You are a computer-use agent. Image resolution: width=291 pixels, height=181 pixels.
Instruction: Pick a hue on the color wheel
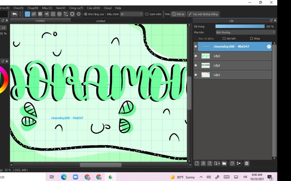(x=6, y=80)
